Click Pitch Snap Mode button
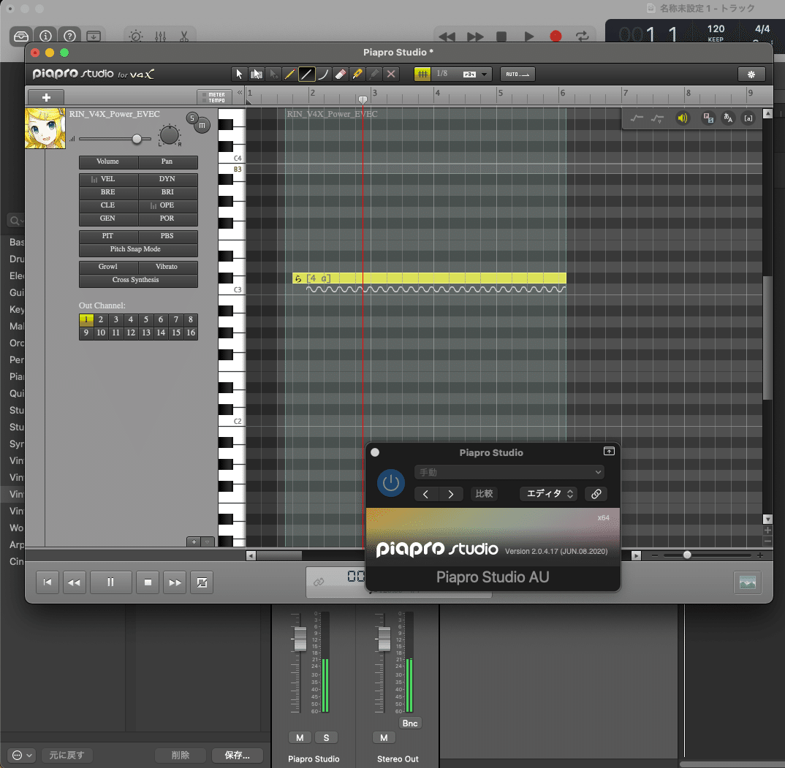The image size is (785, 768). [138, 249]
